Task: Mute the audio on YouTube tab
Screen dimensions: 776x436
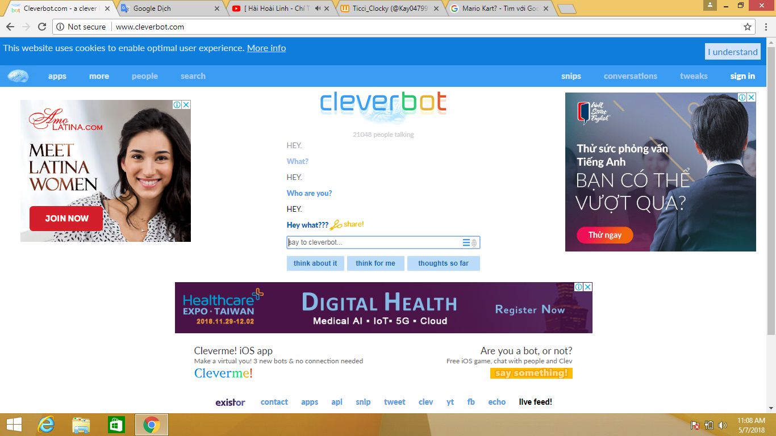Action: [x=318, y=9]
